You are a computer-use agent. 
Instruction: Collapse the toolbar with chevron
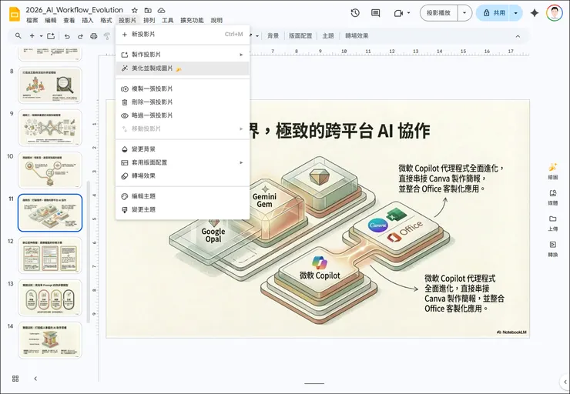518,36
